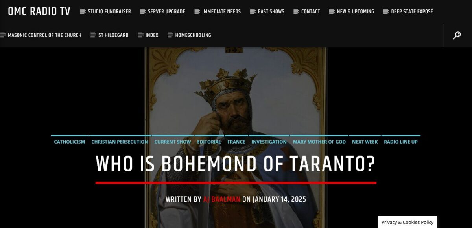The height and width of the screenshot is (228, 472).
Task: Click the icon next to Immediate Needs
Action: point(197,12)
